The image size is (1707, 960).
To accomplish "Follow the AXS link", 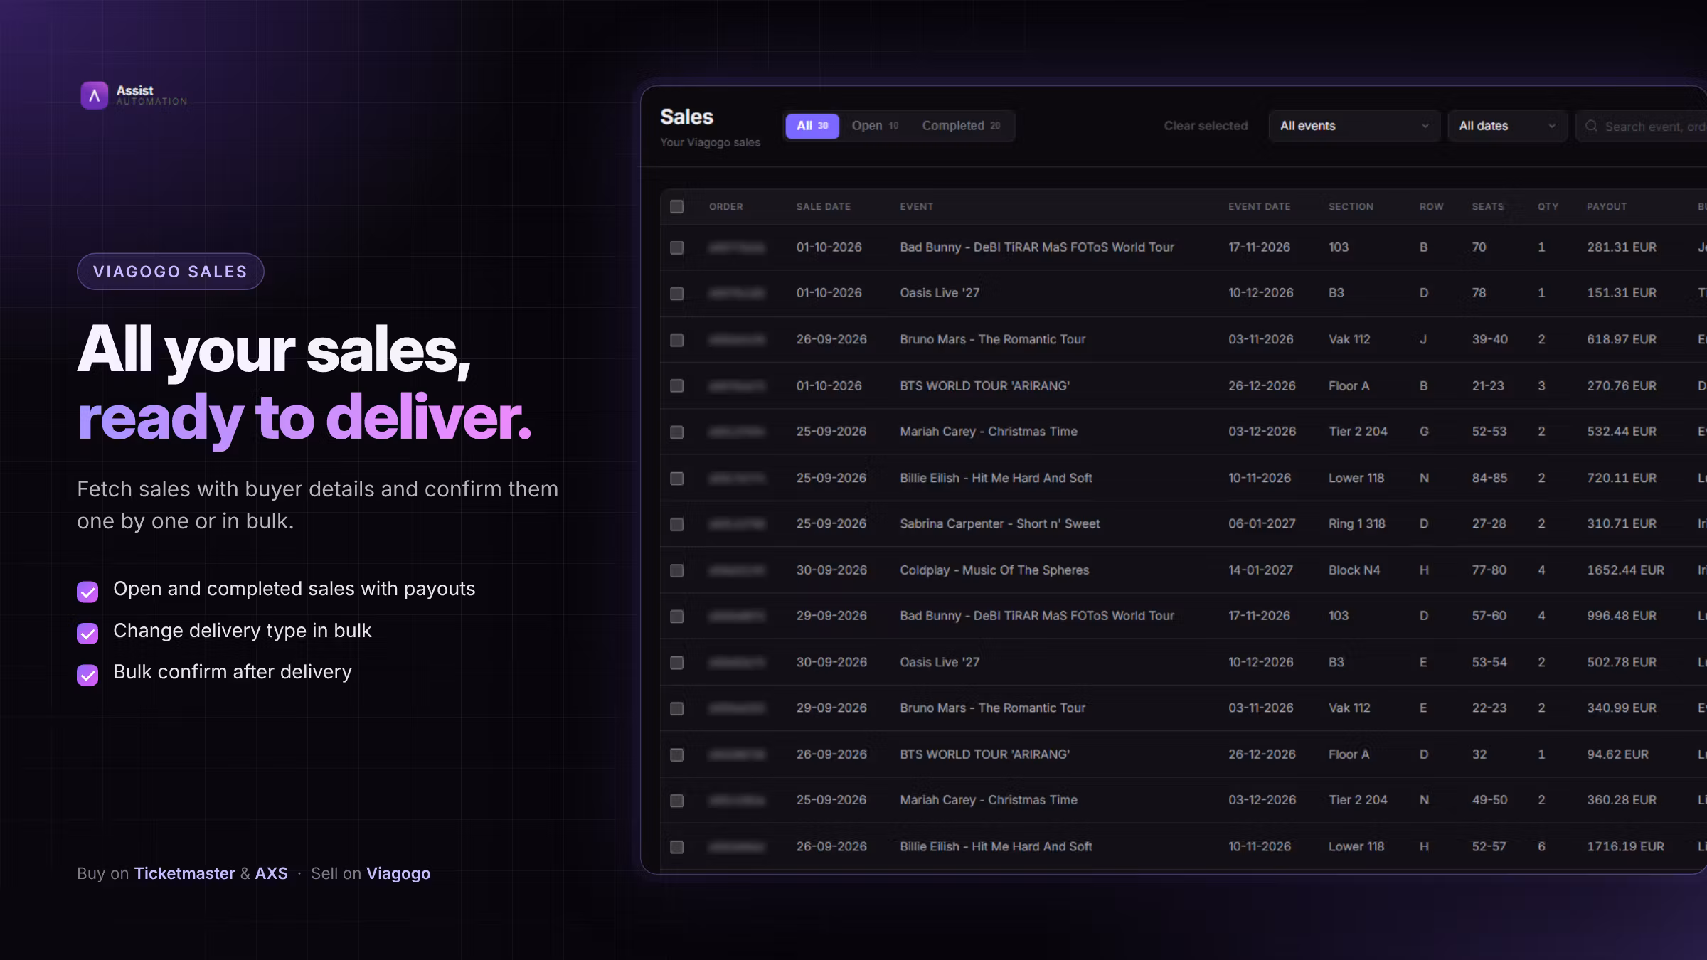I will pos(272,873).
